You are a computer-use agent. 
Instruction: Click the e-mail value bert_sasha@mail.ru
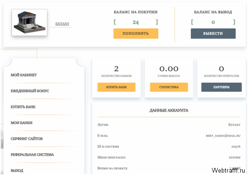pos(223,136)
